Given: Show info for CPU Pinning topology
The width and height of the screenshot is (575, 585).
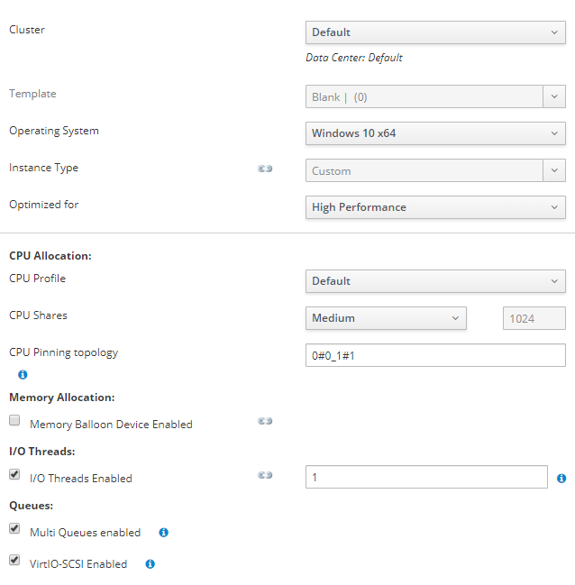Looking at the screenshot, I should click(x=23, y=374).
